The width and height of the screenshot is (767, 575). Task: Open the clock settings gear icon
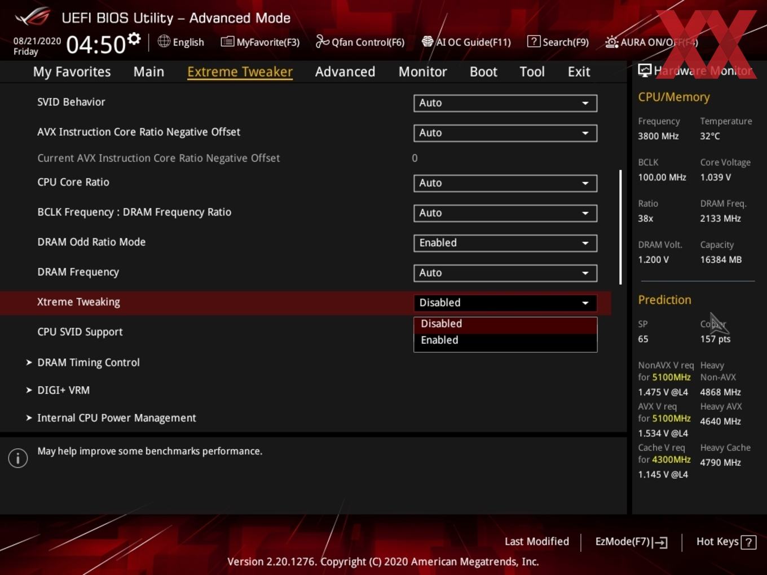(134, 39)
